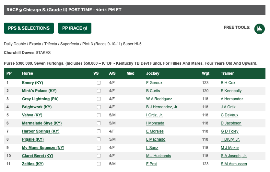Screen dimensions: 270x172
Task: Click the PPS & SELECTIONS button
Action: click(29, 28)
